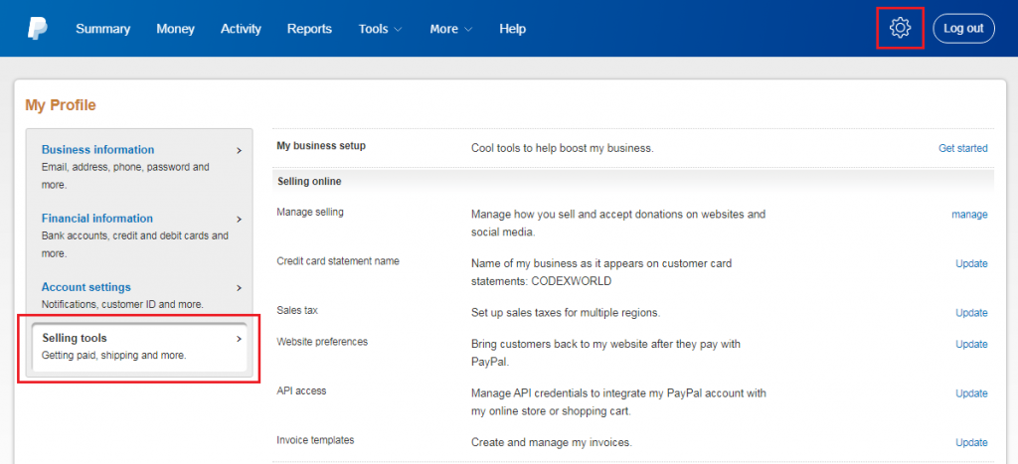Click the manage link for Manage selling

969,214
